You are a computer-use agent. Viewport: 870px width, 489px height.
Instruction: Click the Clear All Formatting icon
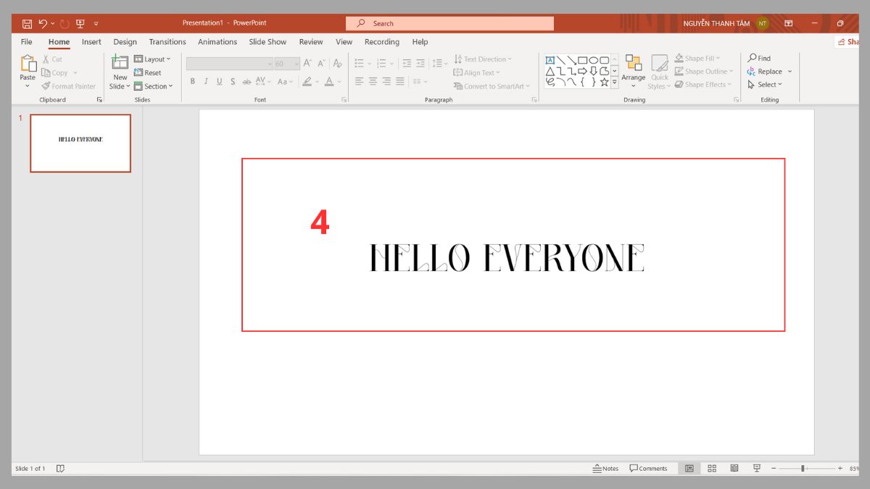coord(337,63)
